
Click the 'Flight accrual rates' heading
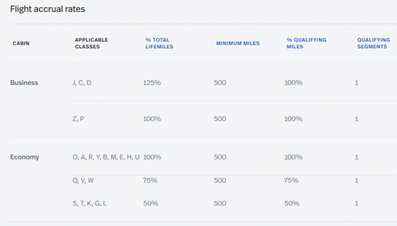pyautogui.click(x=47, y=9)
